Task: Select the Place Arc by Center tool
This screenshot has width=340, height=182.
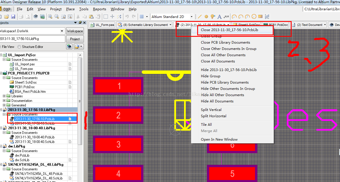Action: coord(234,17)
